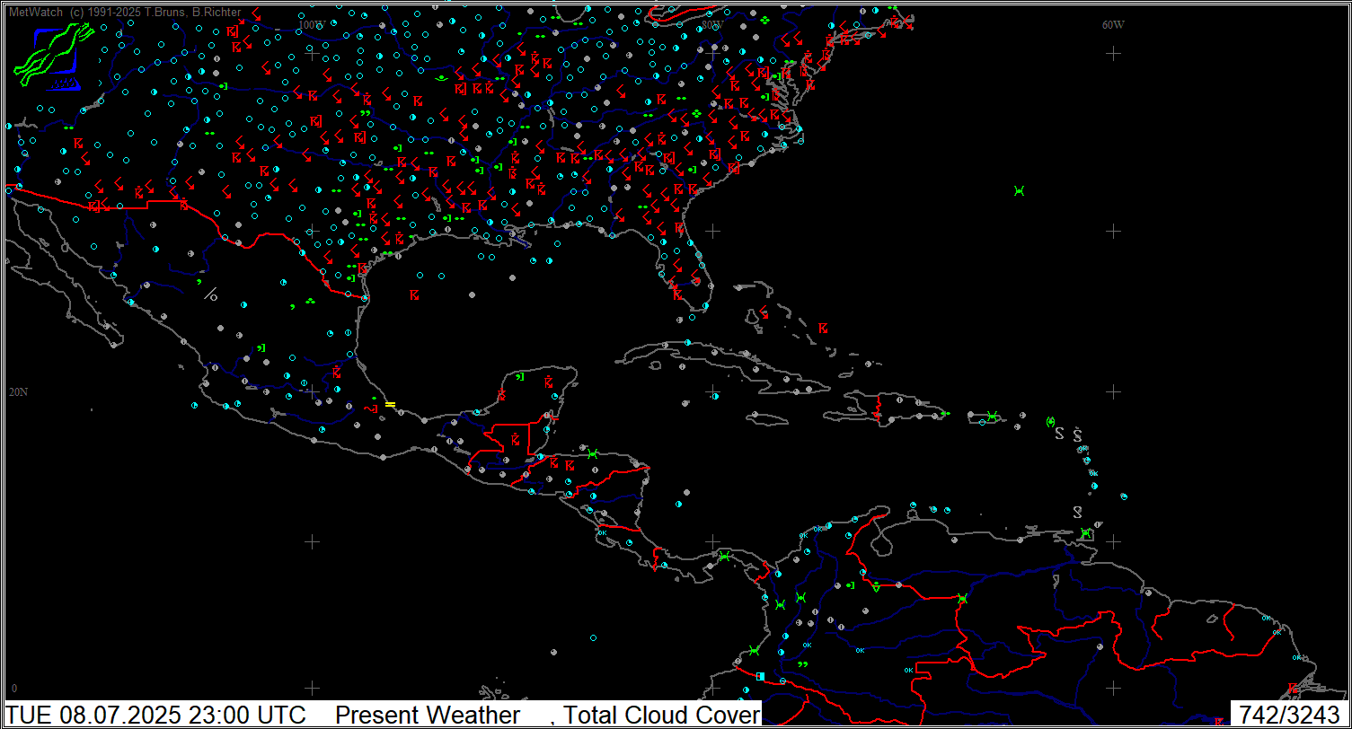Select the red thunderstorm symbol in northern Yucatan
This screenshot has height=729, width=1352.
[x=549, y=382]
